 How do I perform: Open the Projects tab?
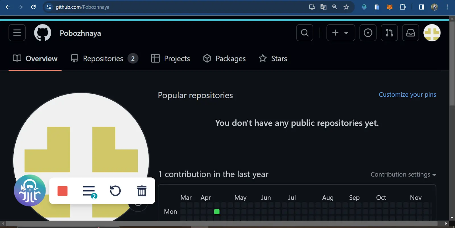pyautogui.click(x=170, y=59)
